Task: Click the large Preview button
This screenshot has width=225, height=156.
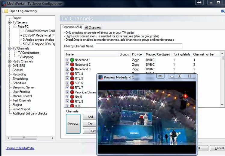Action: pos(73,124)
